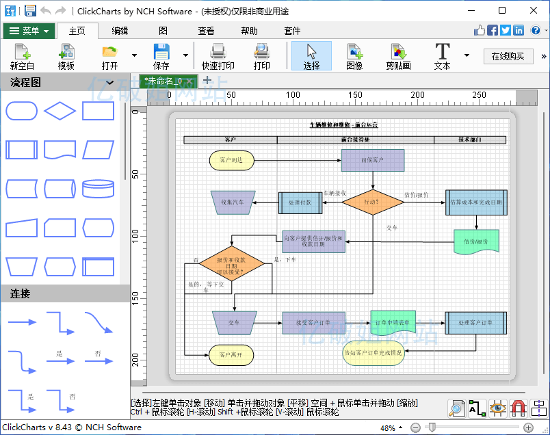Toggle grid visibility with the eye icon
The height and width of the screenshot is (435, 550).
tap(498, 408)
